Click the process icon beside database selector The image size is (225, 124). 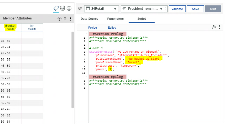click(x=80, y=8)
